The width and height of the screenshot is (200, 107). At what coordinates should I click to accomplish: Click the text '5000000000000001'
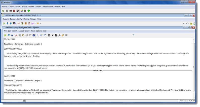coord(13,49)
